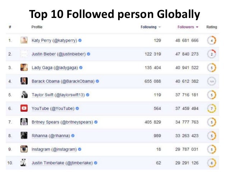
Task: Click the Instagram camera icon
Action: pos(24,149)
